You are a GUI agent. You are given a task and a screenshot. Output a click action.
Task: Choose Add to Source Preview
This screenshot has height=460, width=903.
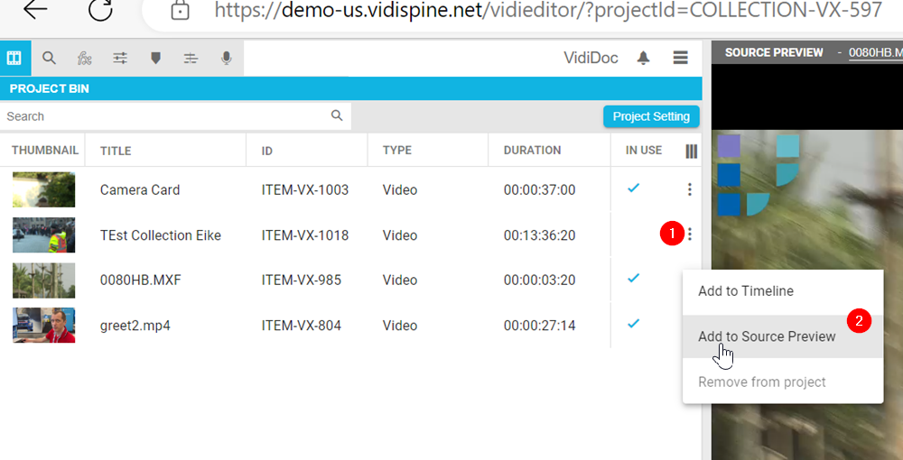pyautogui.click(x=766, y=336)
